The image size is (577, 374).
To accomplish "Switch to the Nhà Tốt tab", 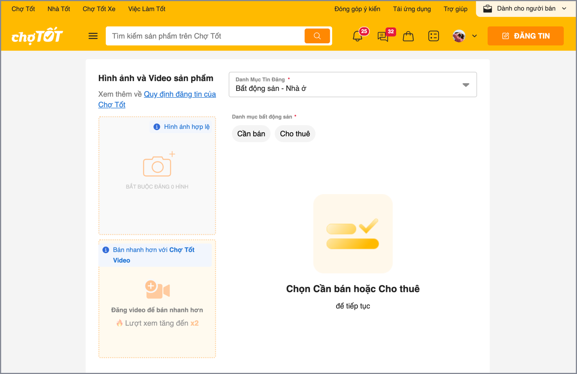I will (x=59, y=9).
